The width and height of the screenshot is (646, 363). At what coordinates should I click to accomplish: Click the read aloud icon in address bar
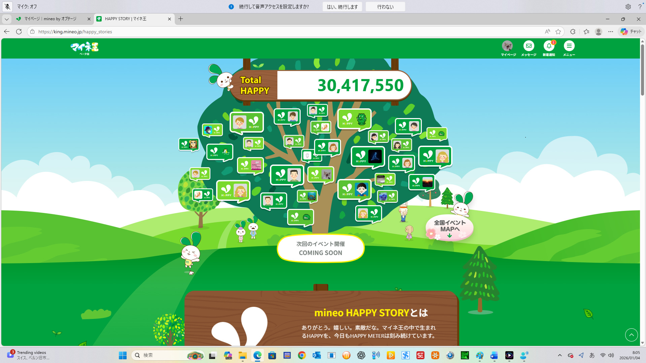pos(547,32)
